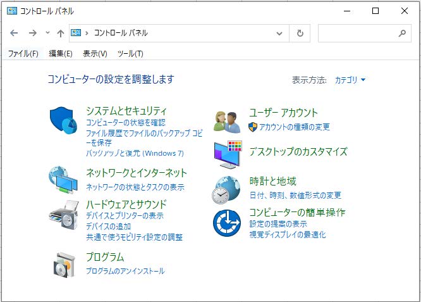Close the Control Panel window
Image resolution: width=421 pixels, height=302 pixels.
[405, 11]
